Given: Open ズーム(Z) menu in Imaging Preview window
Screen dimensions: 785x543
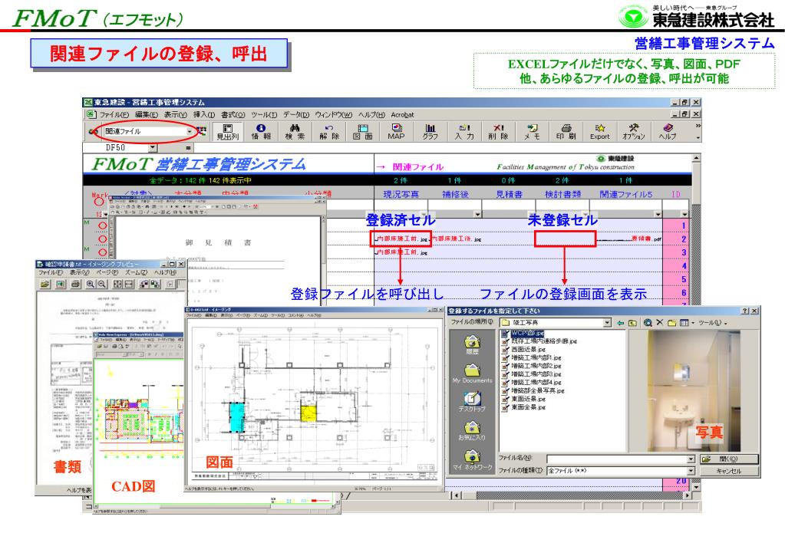Looking at the screenshot, I should coord(136,273).
